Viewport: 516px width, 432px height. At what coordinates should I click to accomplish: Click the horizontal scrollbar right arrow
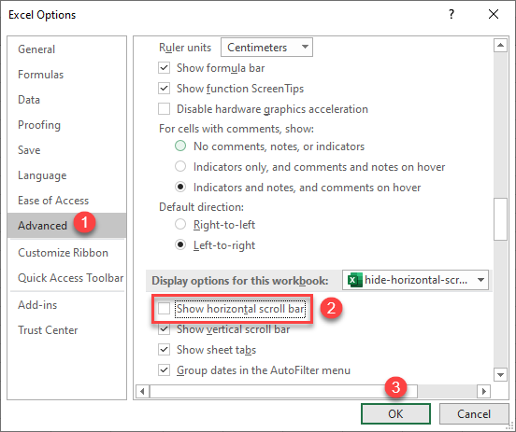[484, 391]
